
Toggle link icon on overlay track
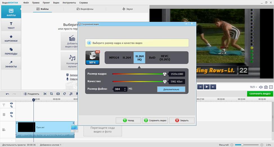[11, 116]
